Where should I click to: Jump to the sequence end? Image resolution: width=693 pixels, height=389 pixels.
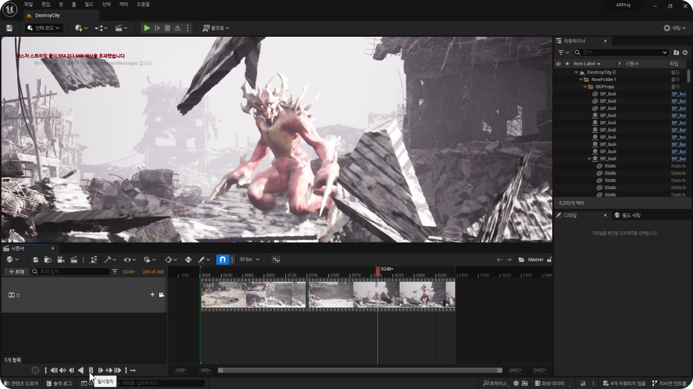[x=117, y=370]
